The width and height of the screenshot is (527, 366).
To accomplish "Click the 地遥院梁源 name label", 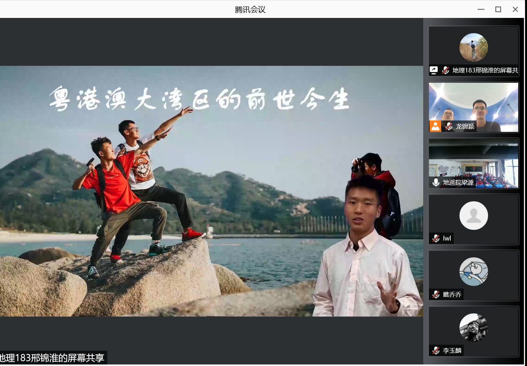I will point(458,183).
